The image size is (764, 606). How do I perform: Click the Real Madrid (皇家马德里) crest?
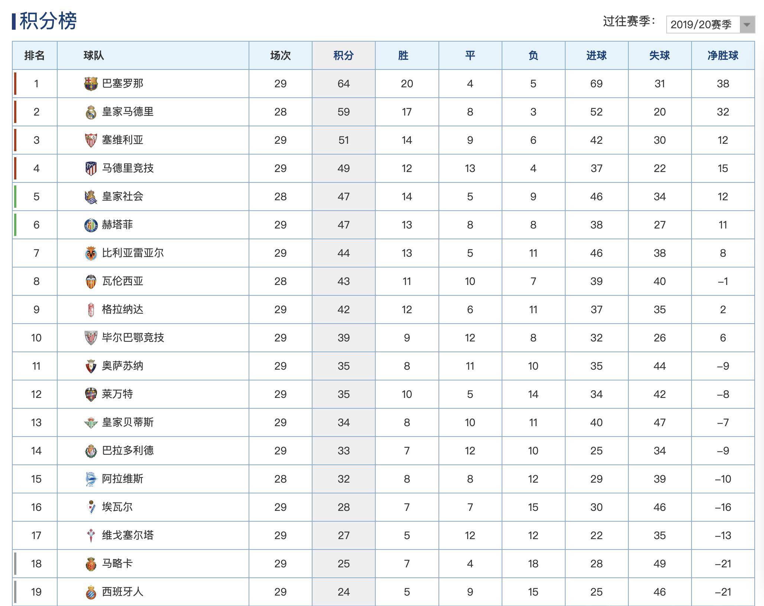pyautogui.click(x=91, y=112)
